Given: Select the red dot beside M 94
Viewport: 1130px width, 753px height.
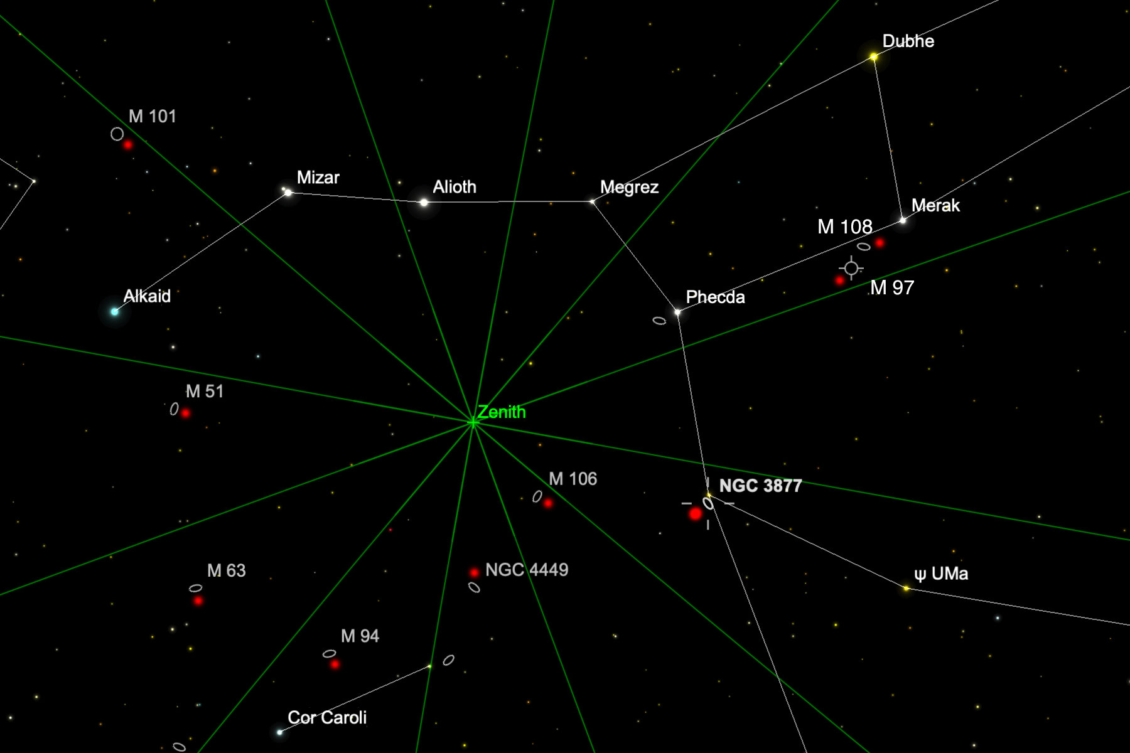Looking at the screenshot, I should click(x=335, y=664).
